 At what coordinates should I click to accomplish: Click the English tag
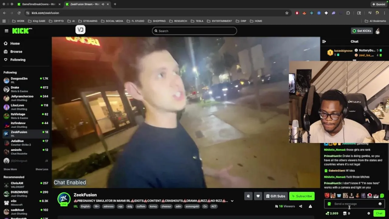[x=85, y=206]
